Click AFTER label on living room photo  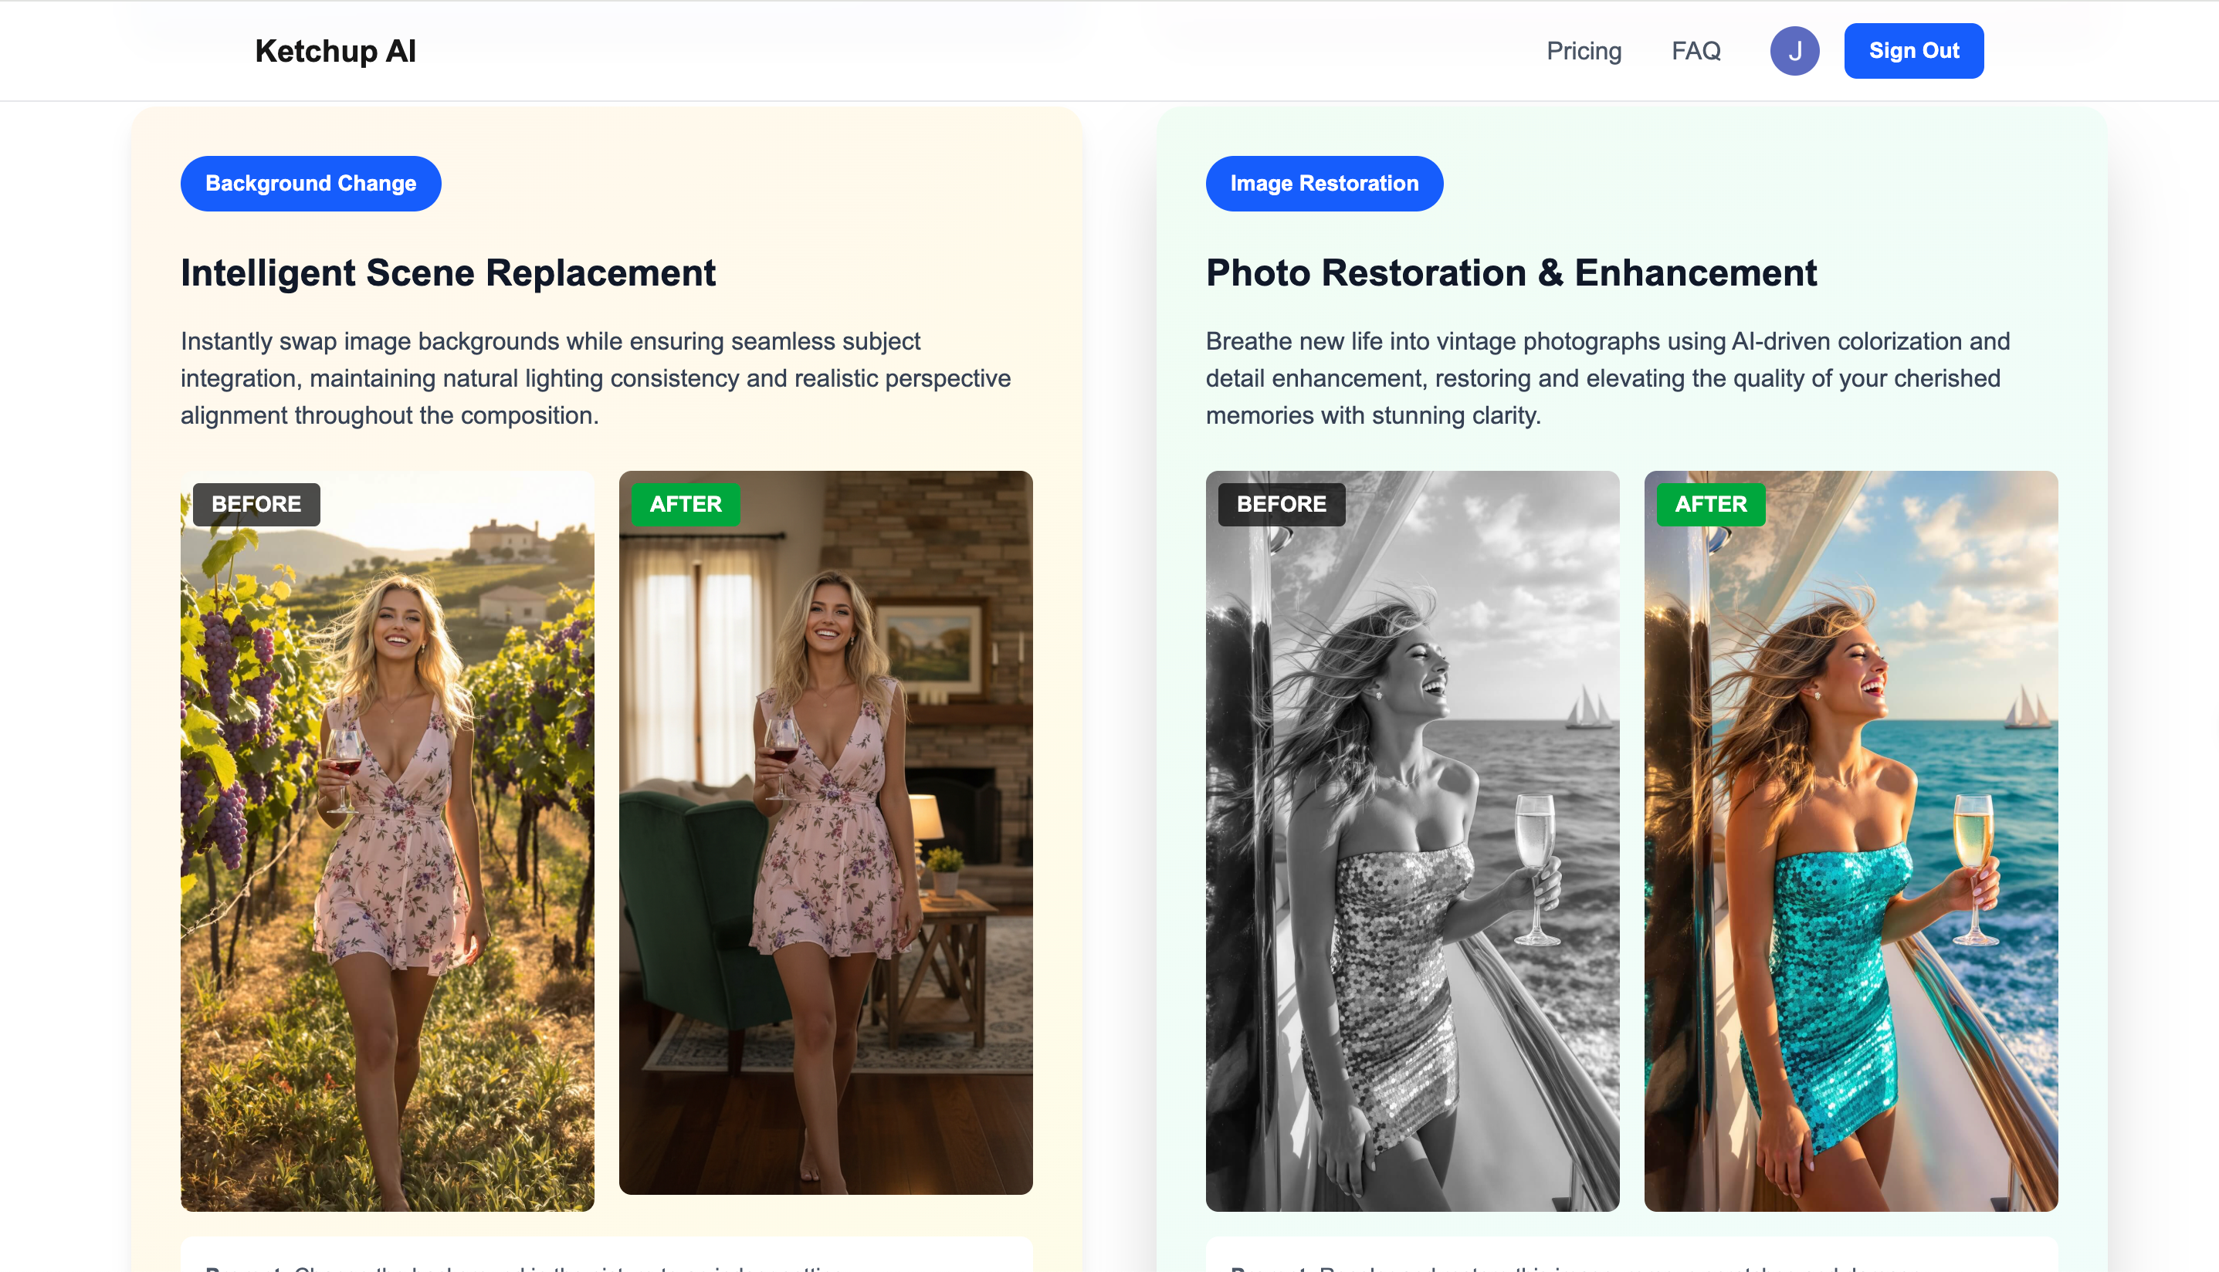[x=685, y=504]
